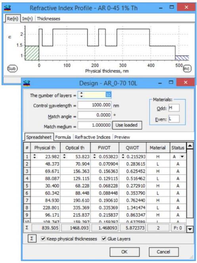
Task: Click the F: 0 status summary cell
Action: click(x=178, y=228)
